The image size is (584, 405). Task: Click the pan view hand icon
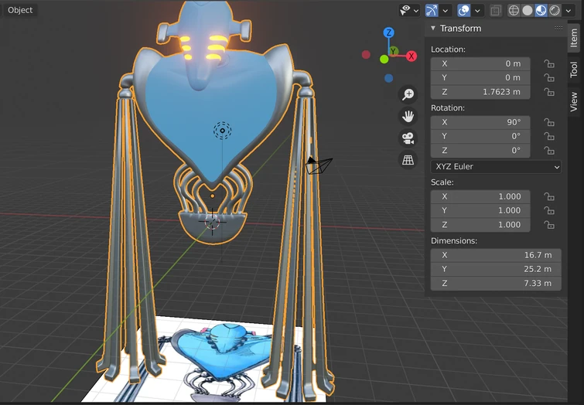[x=408, y=116]
